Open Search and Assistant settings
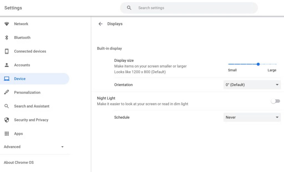The image size is (284, 172). click(x=32, y=106)
